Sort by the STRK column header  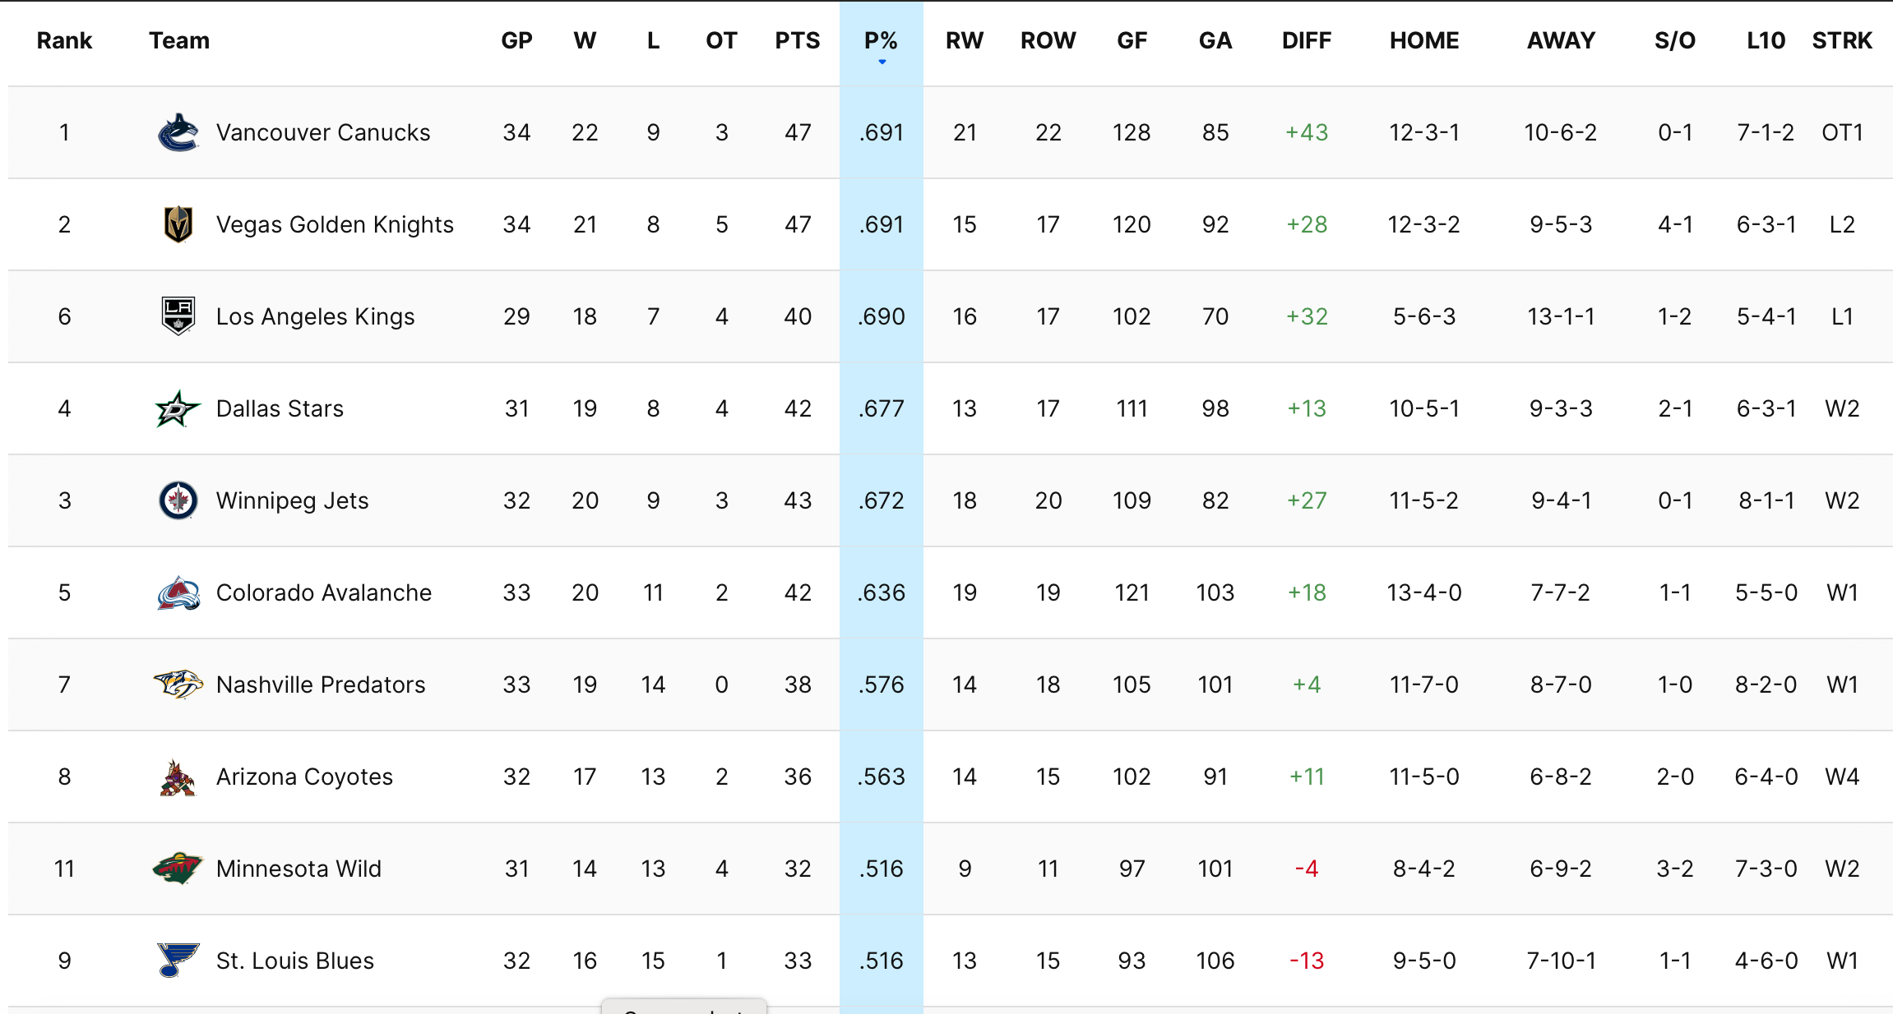(x=1841, y=41)
